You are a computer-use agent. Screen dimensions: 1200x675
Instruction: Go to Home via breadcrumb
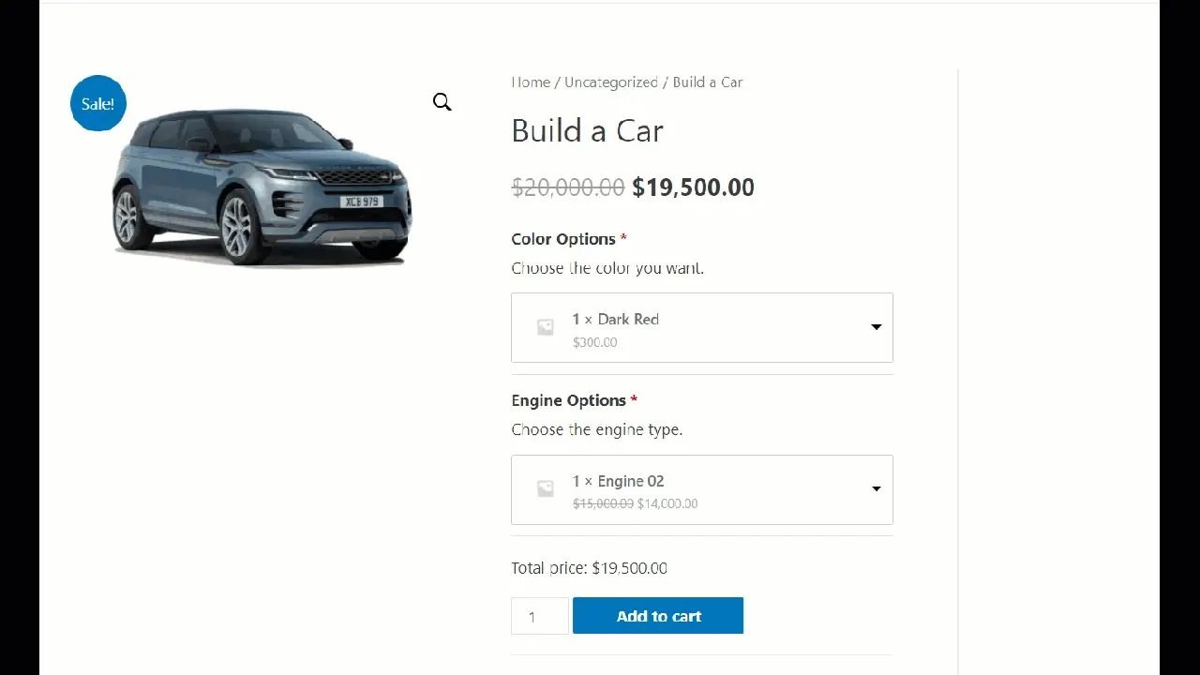coord(531,82)
